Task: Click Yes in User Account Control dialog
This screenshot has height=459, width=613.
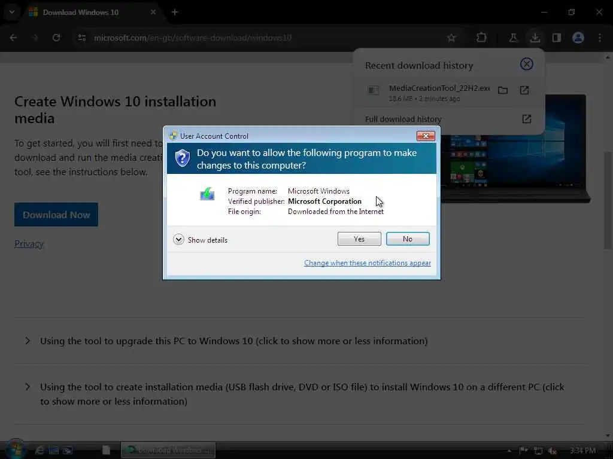Action: [x=359, y=239]
